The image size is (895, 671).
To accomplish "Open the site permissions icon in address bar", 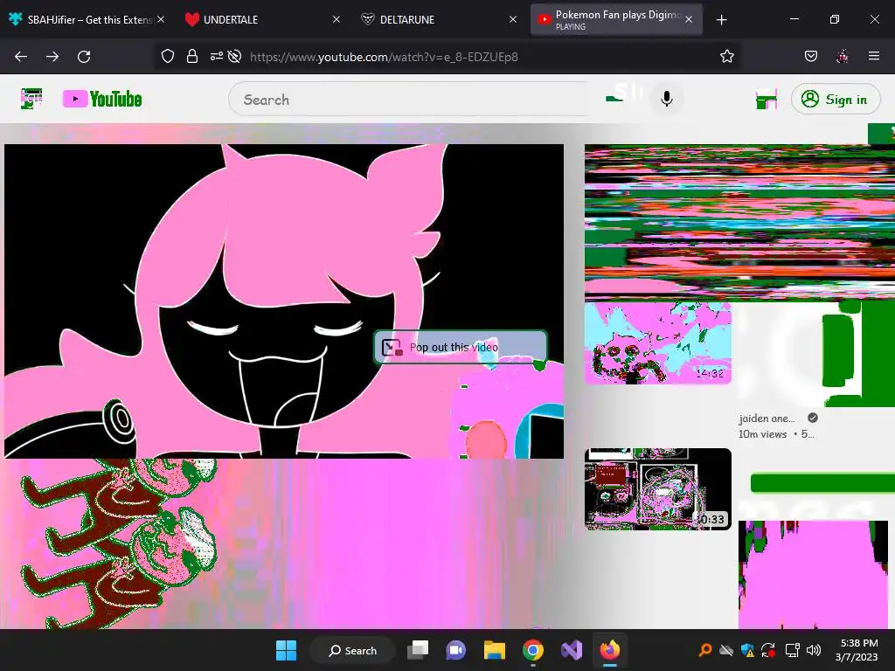I will tap(217, 56).
